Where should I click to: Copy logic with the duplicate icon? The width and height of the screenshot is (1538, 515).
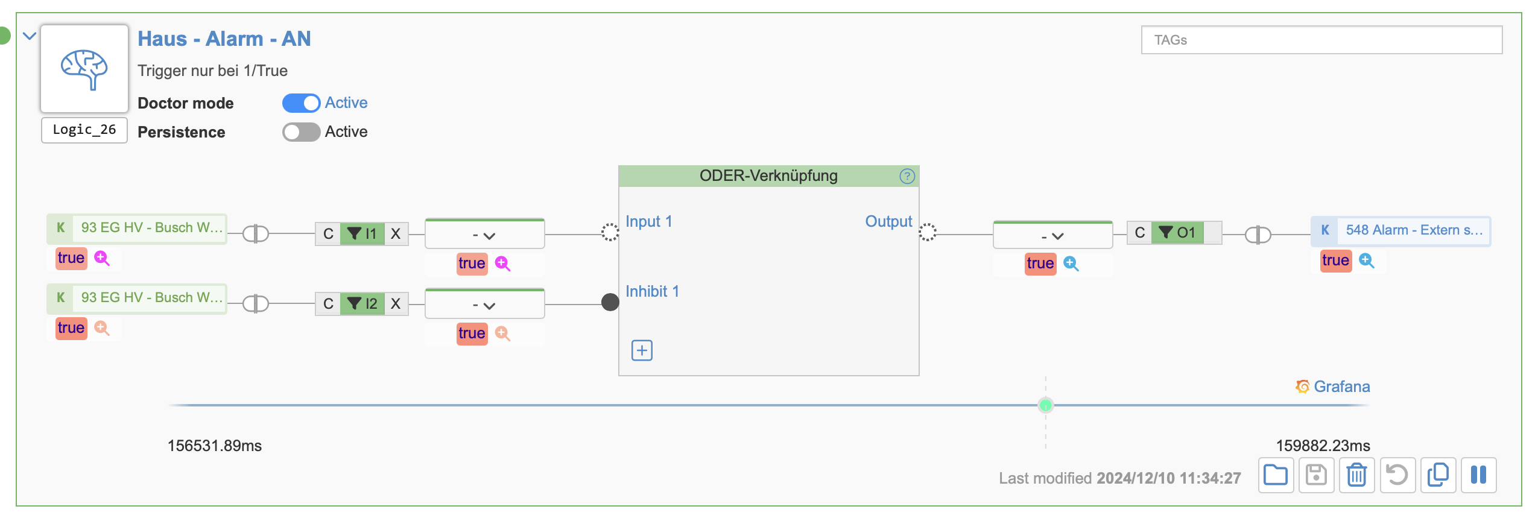[1438, 475]
